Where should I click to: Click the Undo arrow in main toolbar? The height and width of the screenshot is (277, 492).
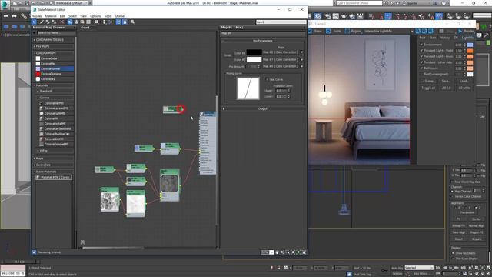point(6,16)
